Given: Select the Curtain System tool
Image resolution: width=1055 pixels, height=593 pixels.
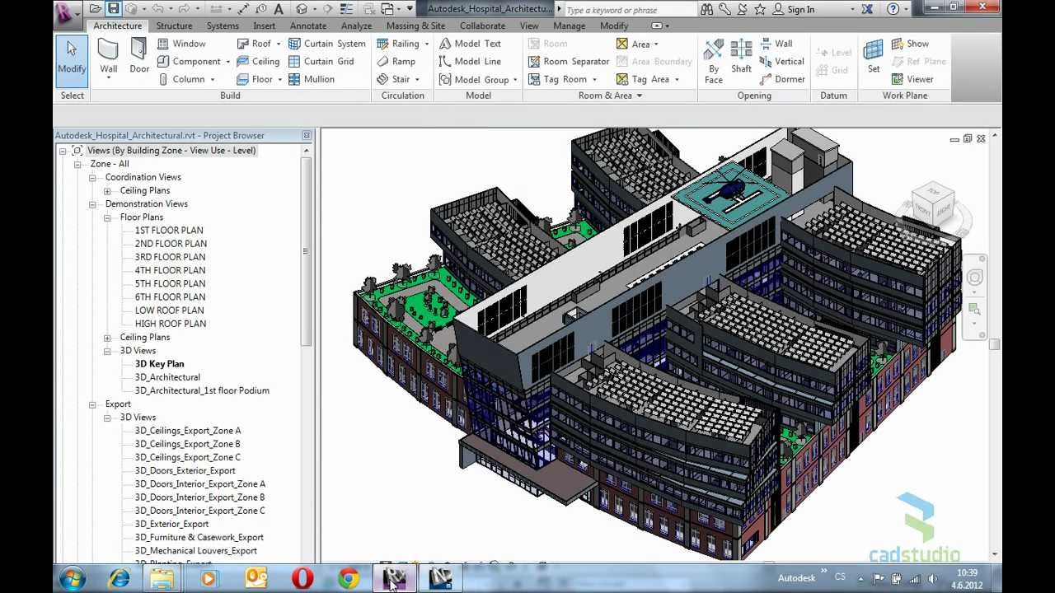Looking at the screenshot, I should [x=326, y=44].
